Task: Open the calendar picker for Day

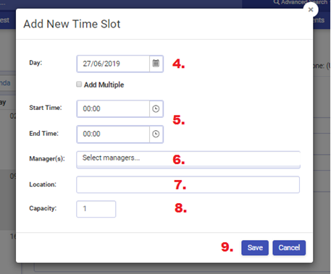Action: click(x=156, y=64)
